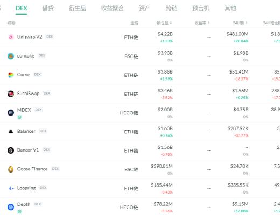Click BSC链 chain label in pancake row
Image resolution: width=280 pixels, height=215 pixels.
pyautogui.click(x=131, y=56)
